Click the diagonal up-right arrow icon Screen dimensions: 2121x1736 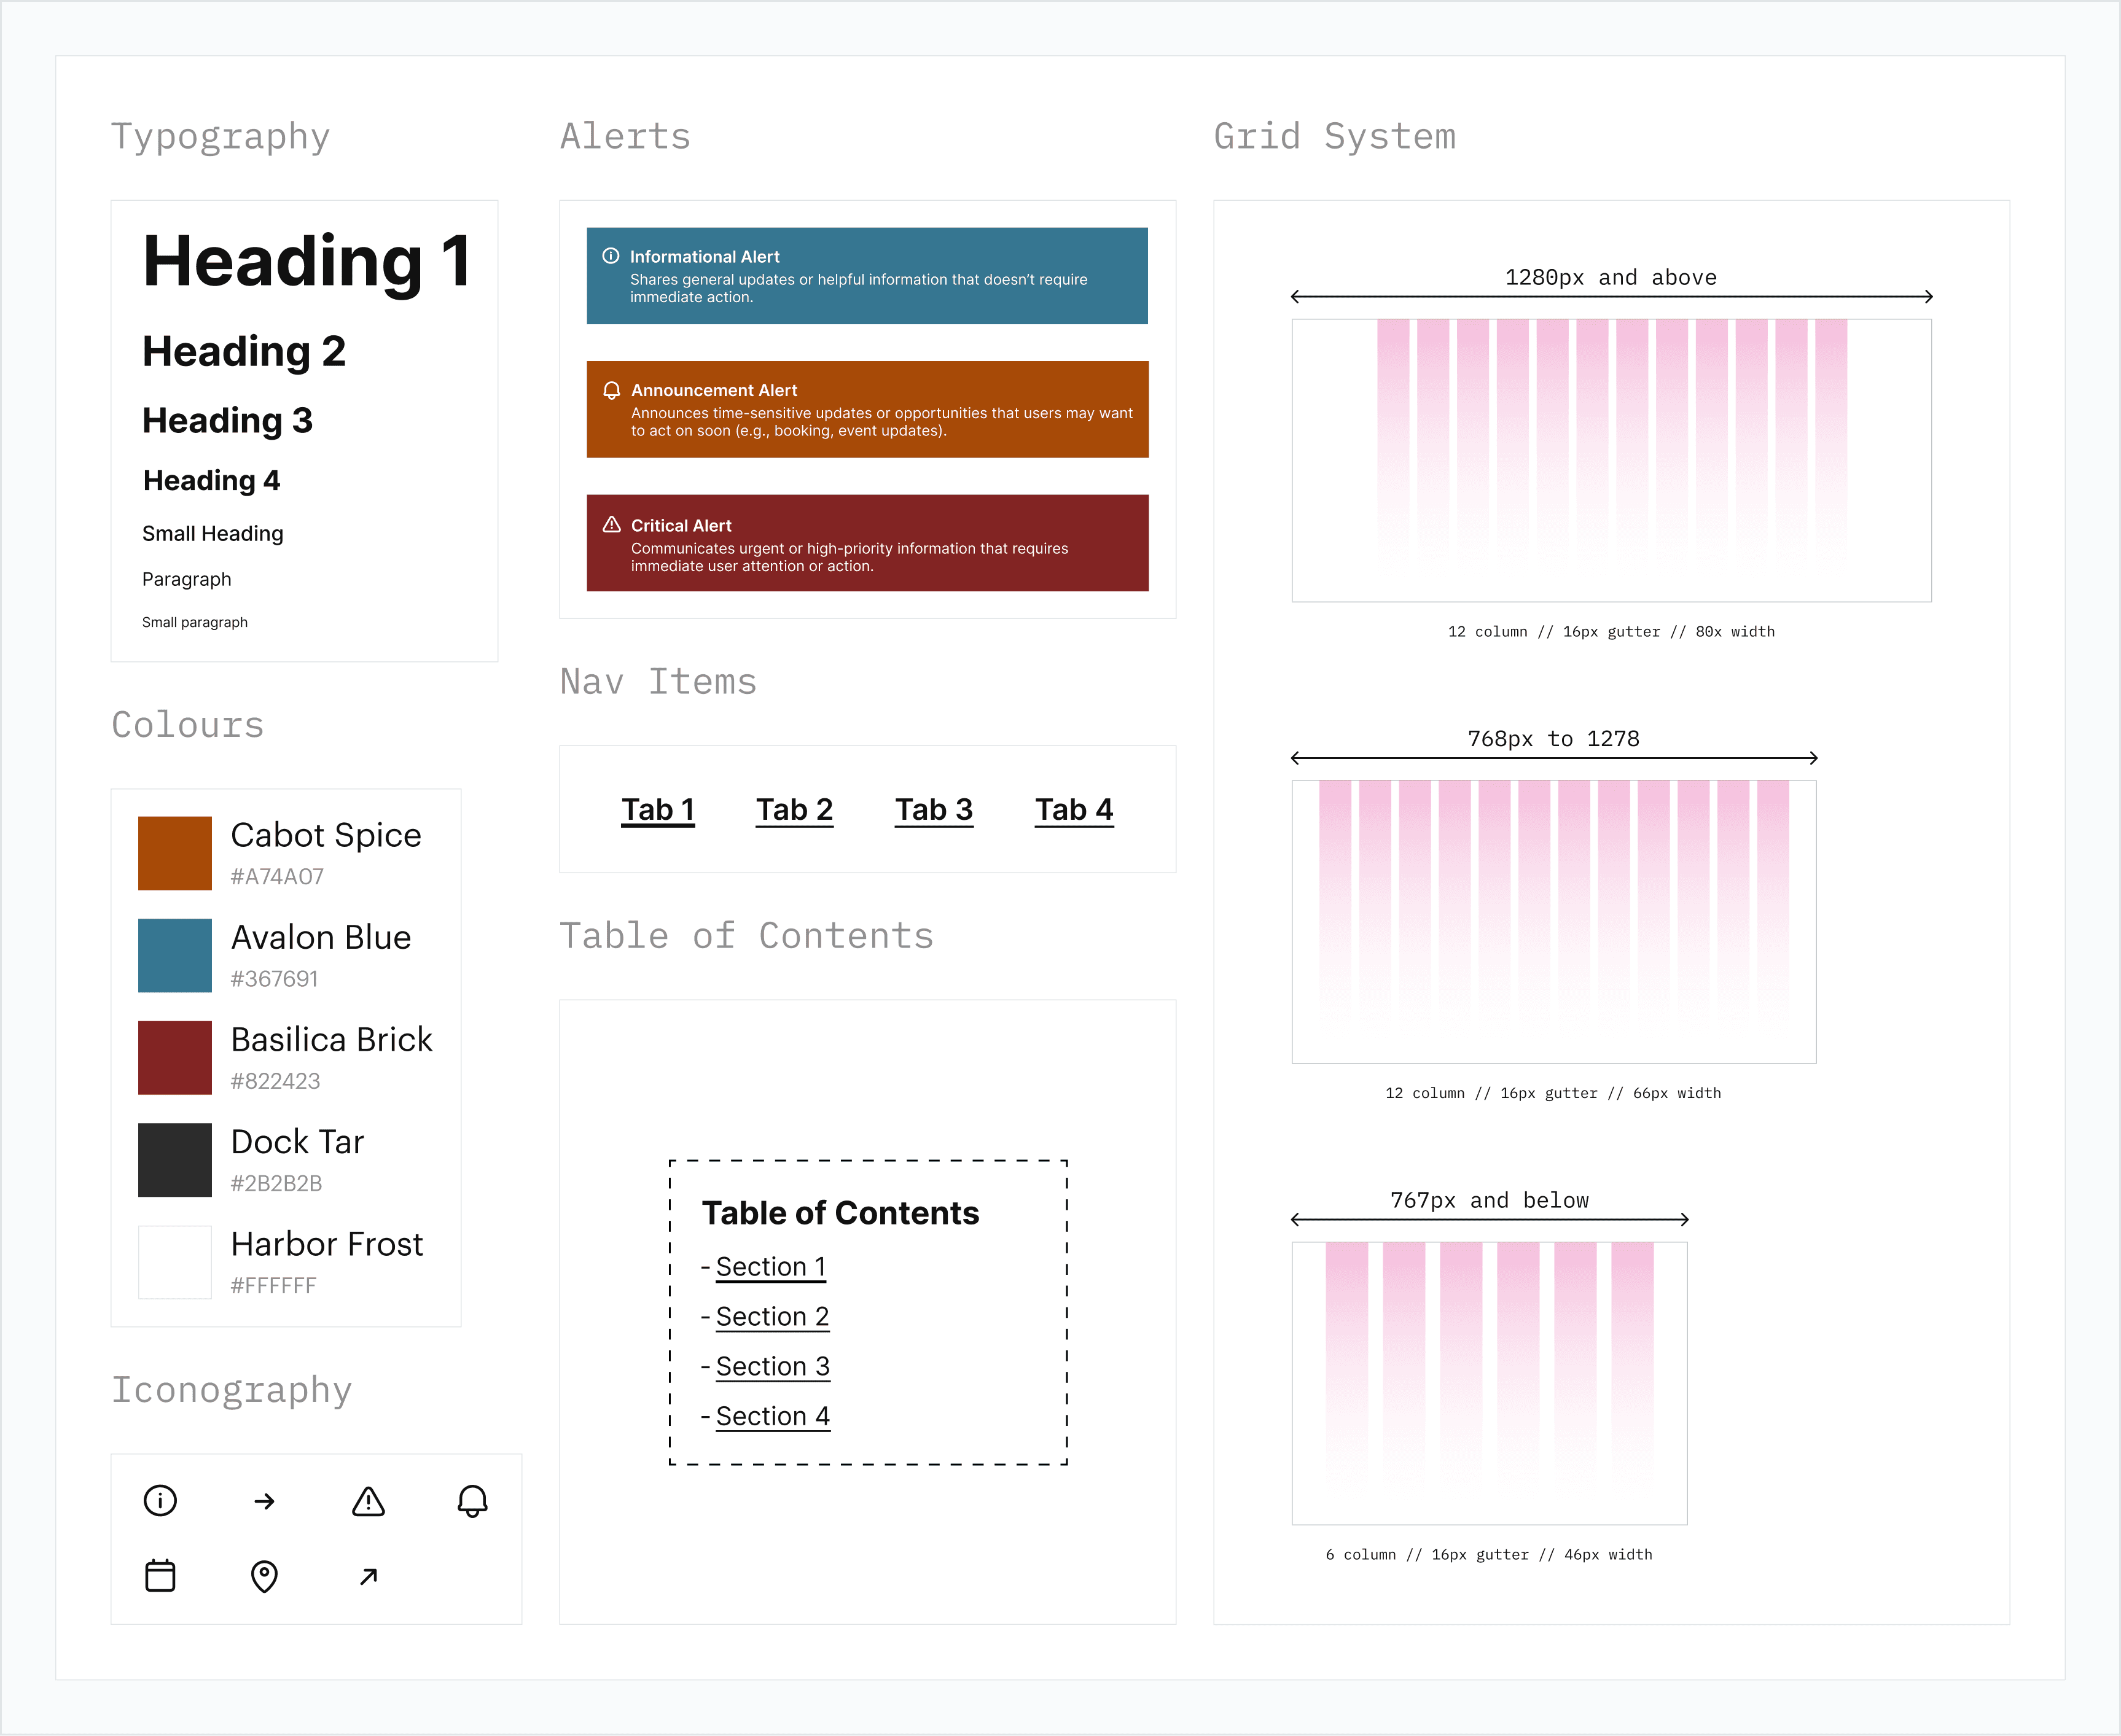[x=368, y=1577]
